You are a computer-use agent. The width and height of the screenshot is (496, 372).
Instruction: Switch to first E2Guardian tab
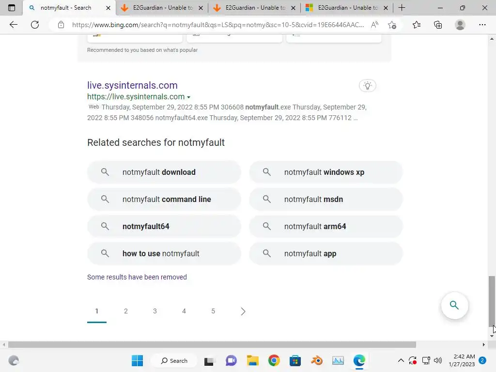coord(163,8)
